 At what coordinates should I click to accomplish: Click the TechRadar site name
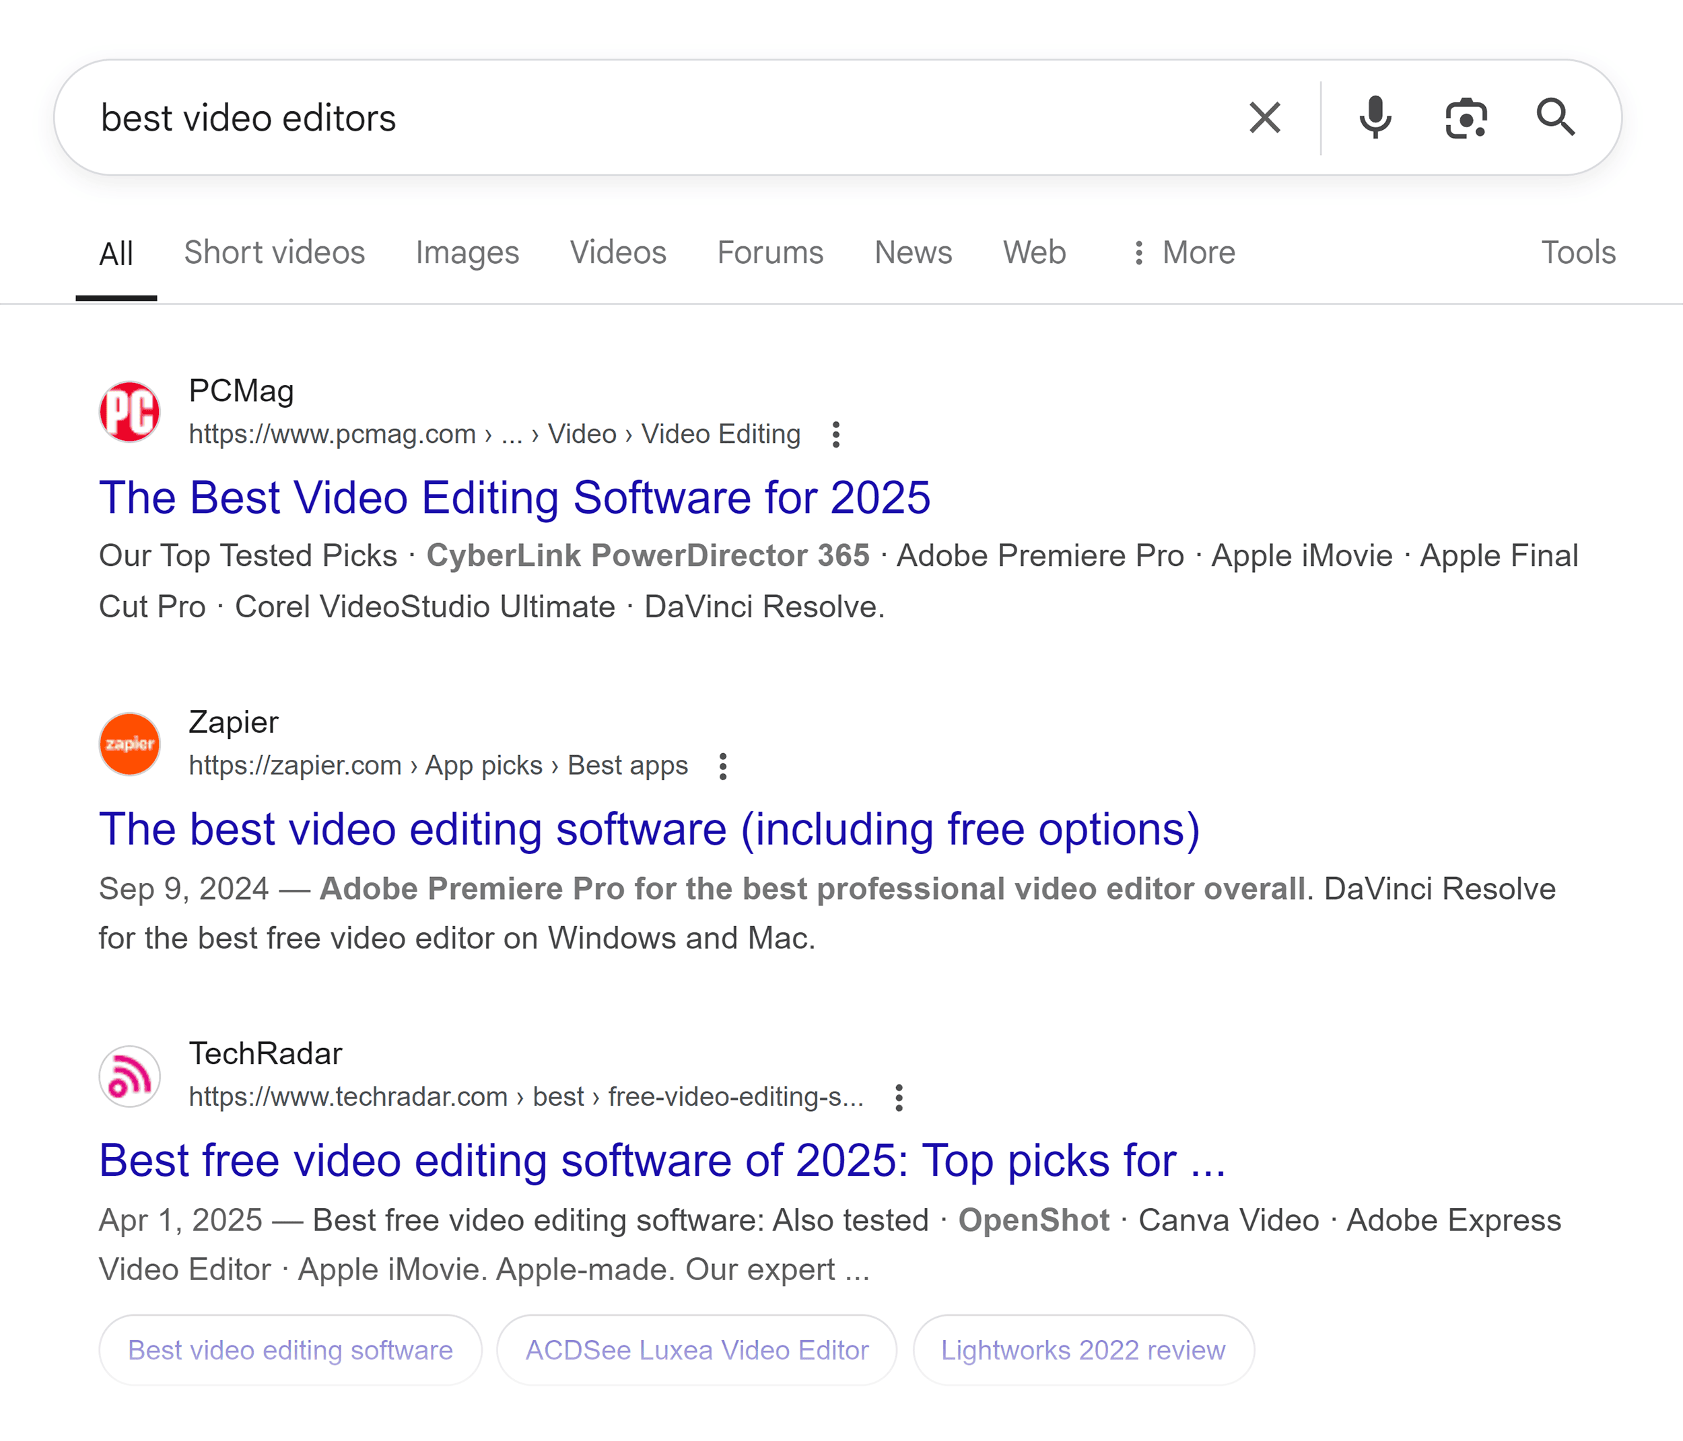coord(266,1053)
